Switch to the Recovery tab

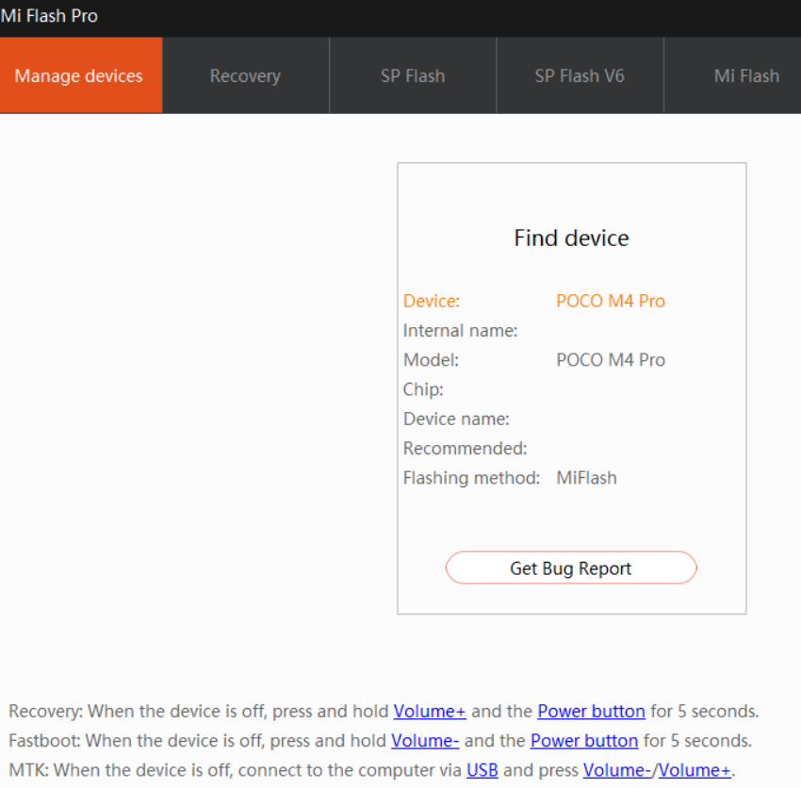pyautogui.click(x=245, y=75)
